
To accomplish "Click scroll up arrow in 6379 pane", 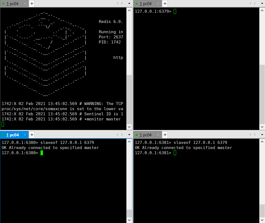I will 262,11.
